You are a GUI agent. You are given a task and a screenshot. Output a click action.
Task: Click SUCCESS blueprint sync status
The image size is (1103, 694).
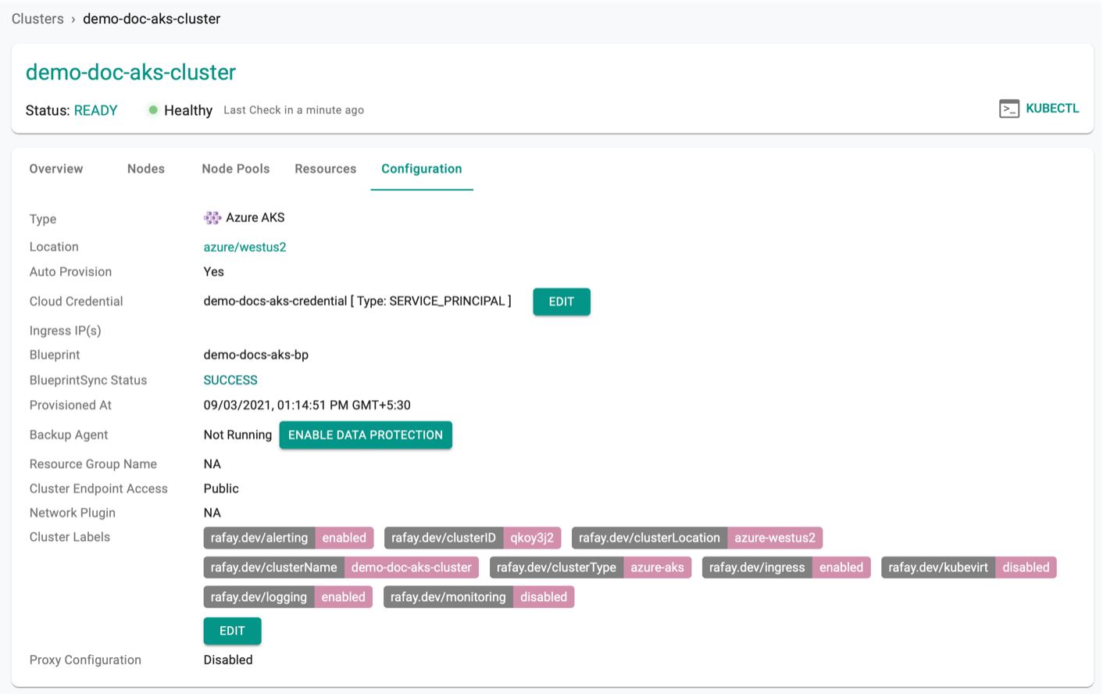click(x=230, y=380)
